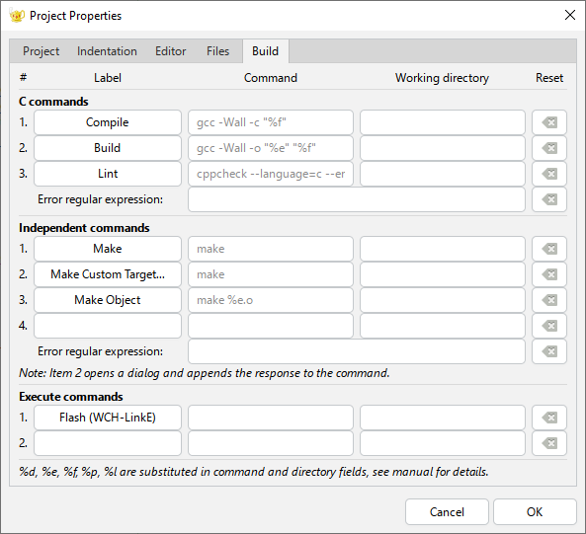Reset the C Build command row

click(x=549, y=148)
